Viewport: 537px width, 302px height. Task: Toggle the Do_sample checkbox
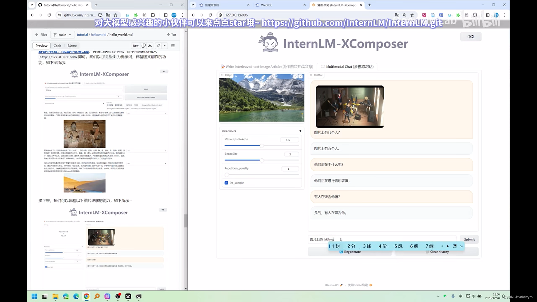click(226, 183)
